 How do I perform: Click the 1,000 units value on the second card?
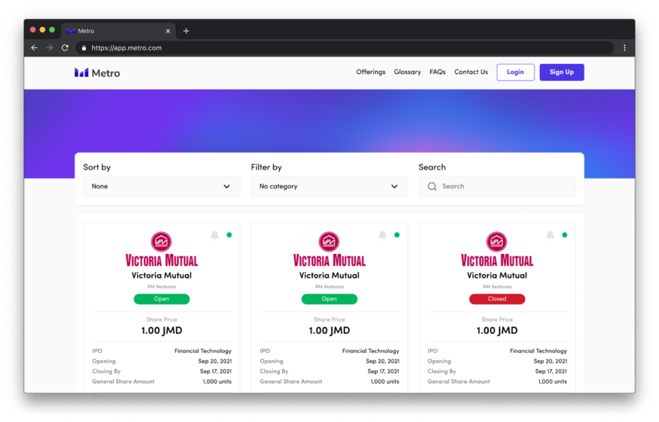tap(385, 382)
